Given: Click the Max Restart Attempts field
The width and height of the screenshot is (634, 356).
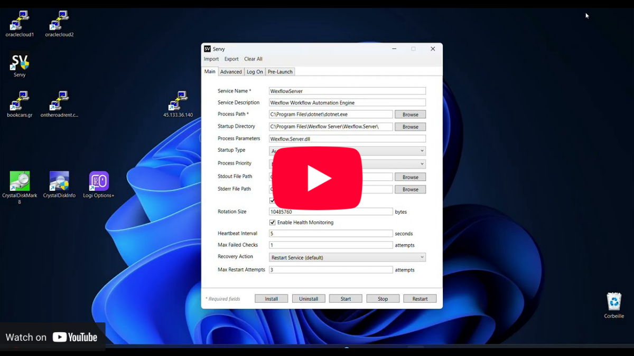Looking at the screenshot, I should 331,270.
